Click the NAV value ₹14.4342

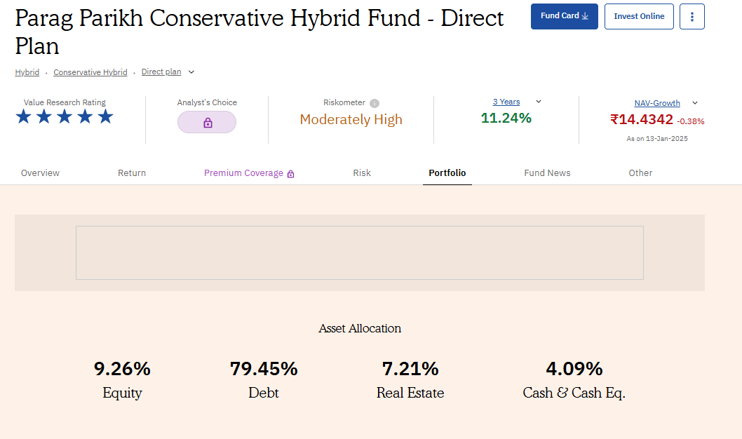tap(642, 119)
